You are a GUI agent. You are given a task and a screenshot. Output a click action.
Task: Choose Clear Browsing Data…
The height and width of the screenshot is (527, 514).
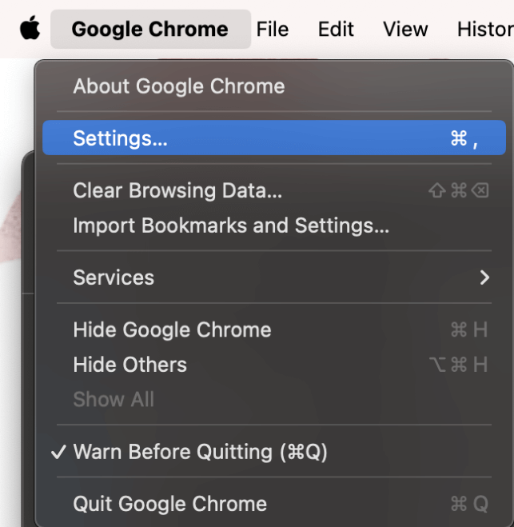[177, 191]
